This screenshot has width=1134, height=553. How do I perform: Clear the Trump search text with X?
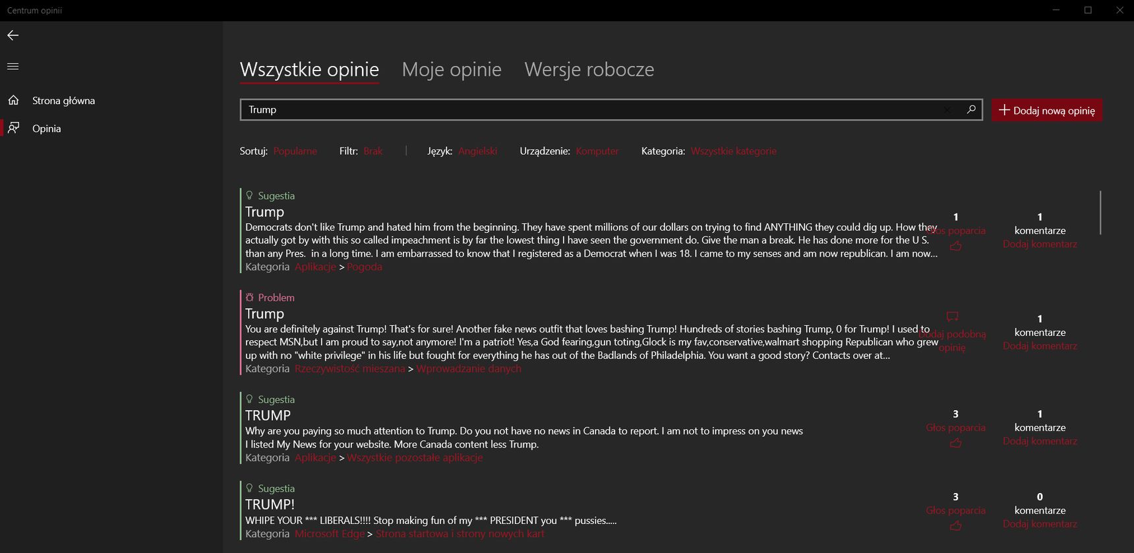pos(947,109)
